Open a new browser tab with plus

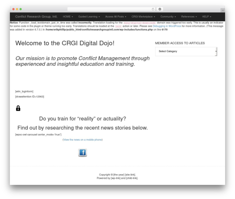pyautogui.click(x=223, y=10)
